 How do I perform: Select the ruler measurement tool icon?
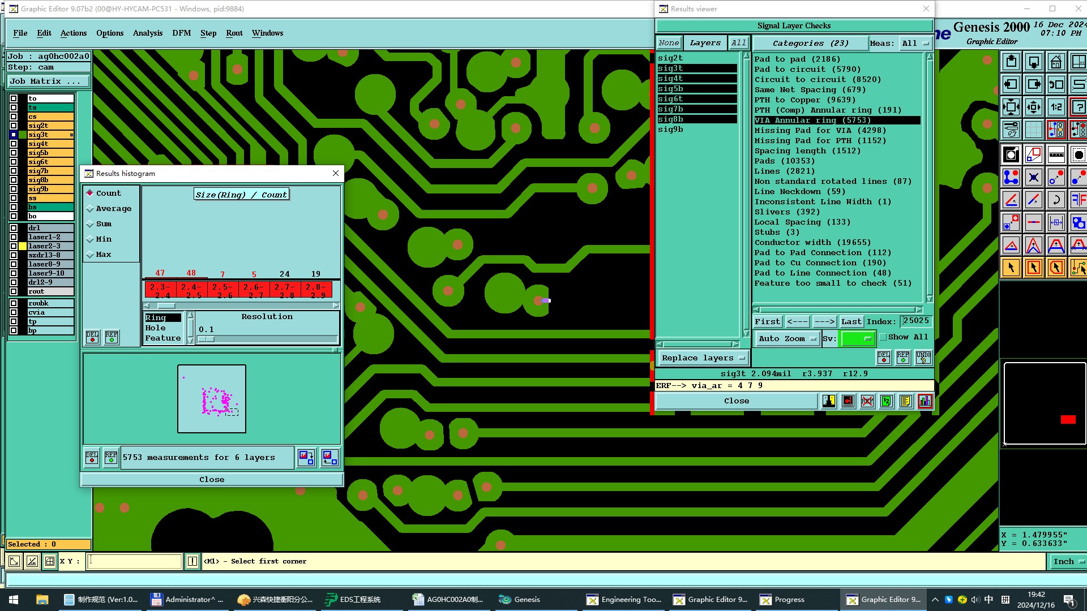(1056, 154)
